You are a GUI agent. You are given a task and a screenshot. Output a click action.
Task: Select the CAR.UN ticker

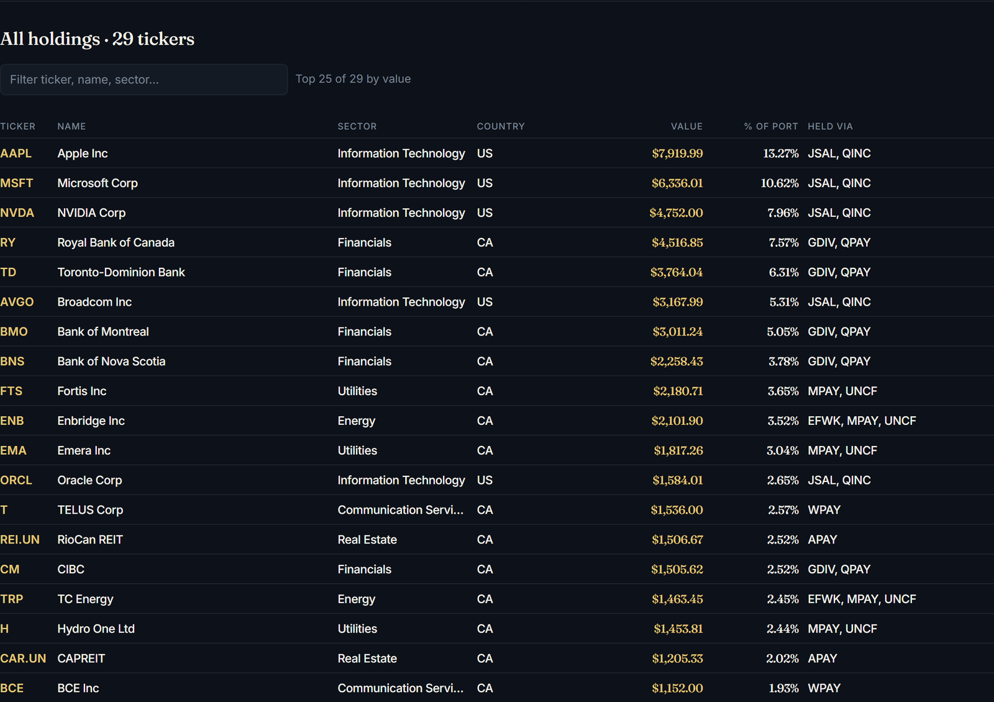point(23,659)
